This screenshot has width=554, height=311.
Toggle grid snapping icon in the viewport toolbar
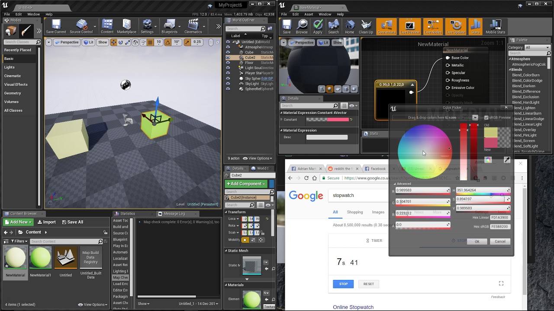coord(150,42)
